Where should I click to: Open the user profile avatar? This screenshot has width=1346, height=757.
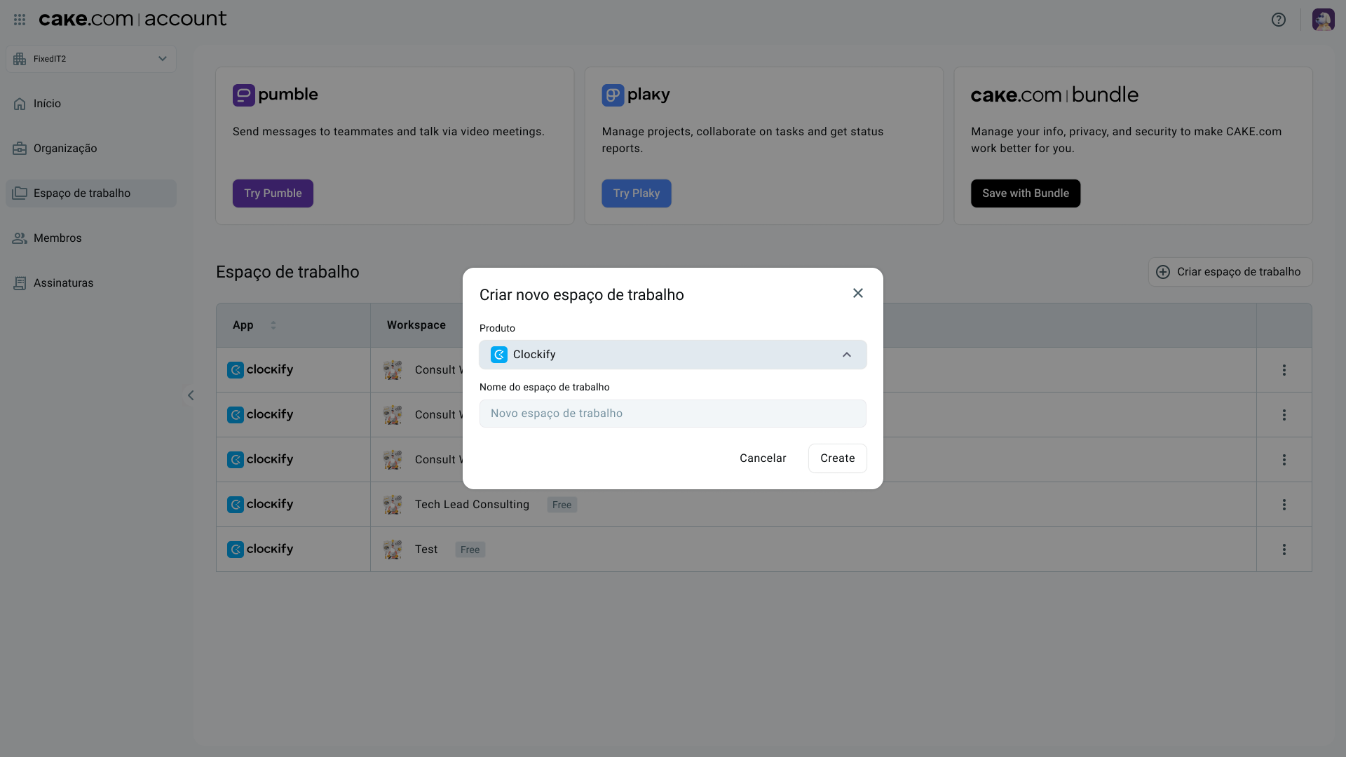tap(1323, 20)
